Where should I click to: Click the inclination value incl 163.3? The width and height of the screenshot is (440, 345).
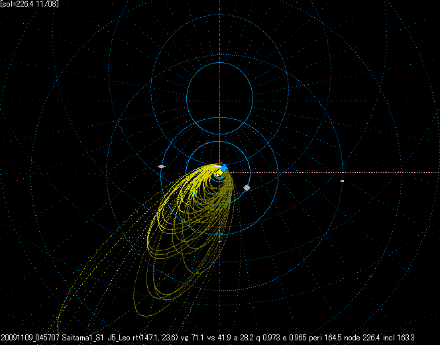click(398, 338)
